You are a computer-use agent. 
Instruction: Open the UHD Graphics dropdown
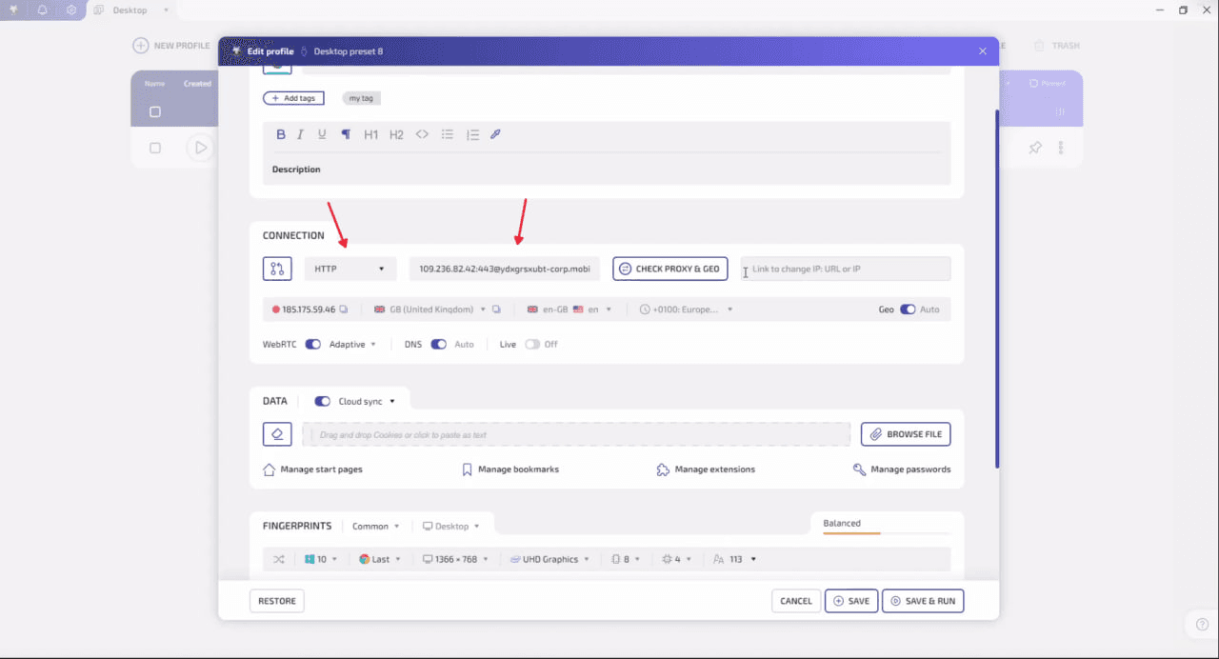[x=550, y=559]
